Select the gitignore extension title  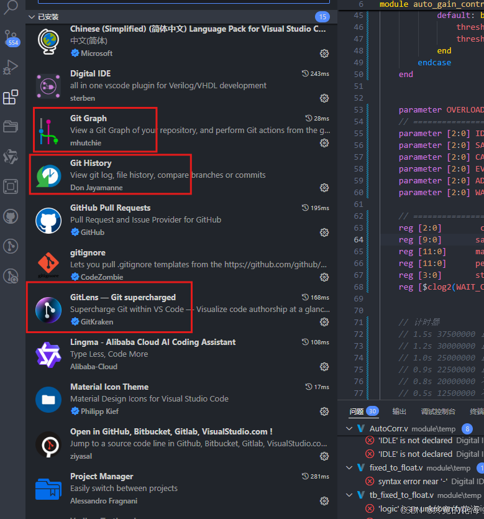(x=88, y=252)
